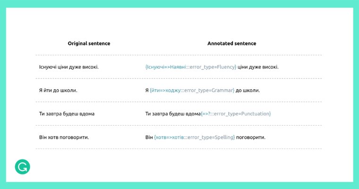Click "до школи." after the Grammar tag

(x=248, y=90)
